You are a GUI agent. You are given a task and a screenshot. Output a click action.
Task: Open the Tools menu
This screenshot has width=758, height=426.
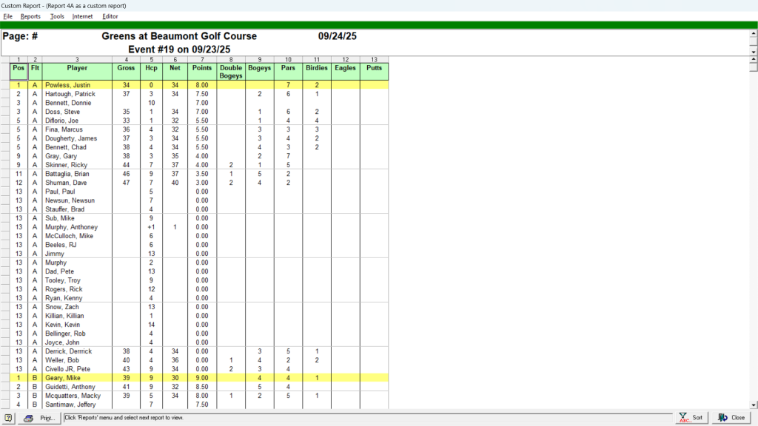(57, 16)
